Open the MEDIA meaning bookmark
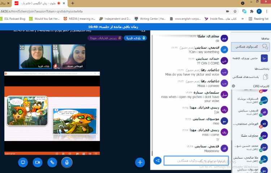This screenshot has width=271, height=173. [79, 19]
